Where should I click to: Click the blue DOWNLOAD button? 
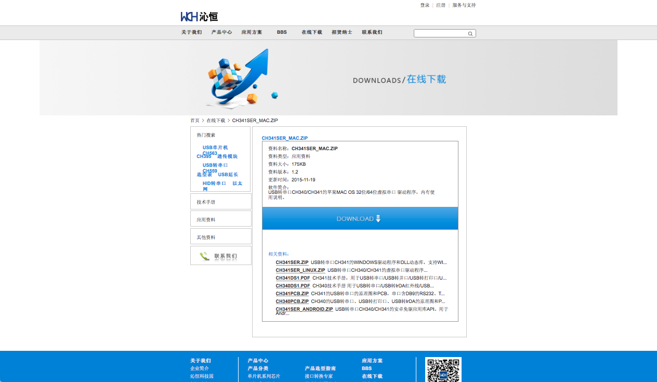click(x=360, y=219)
